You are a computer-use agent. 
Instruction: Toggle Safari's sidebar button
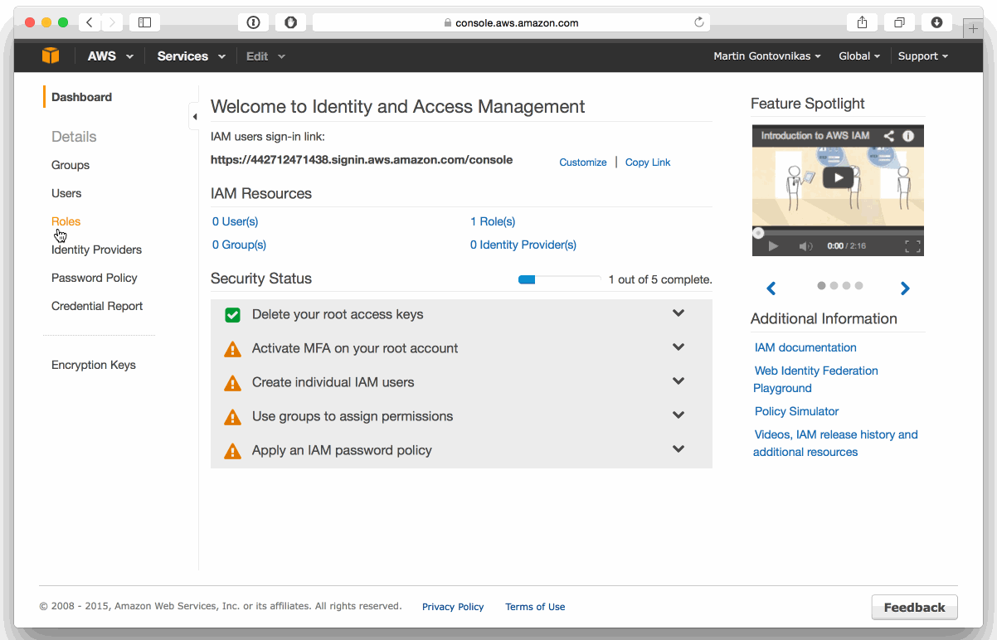click(x=144, y=22)
